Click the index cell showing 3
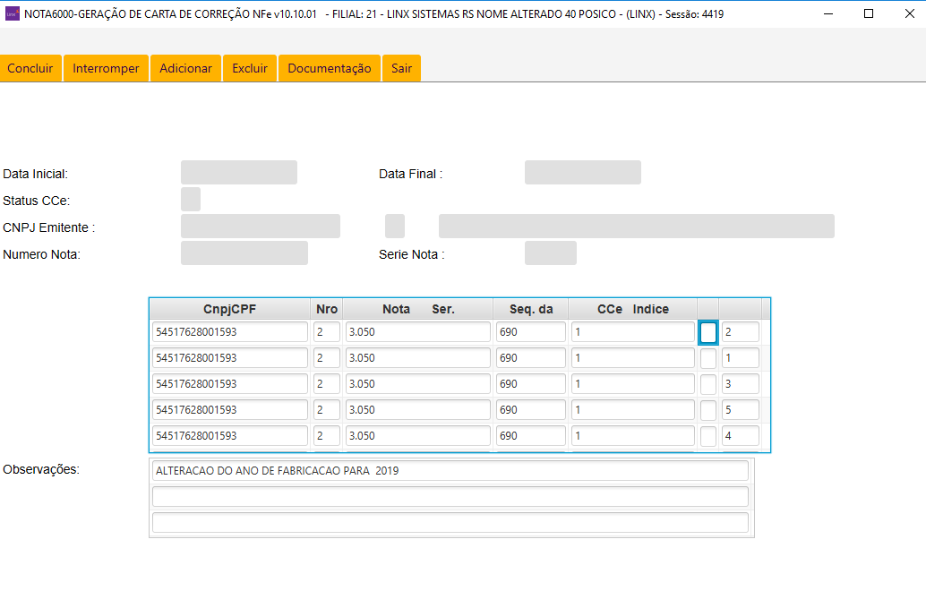926x608 pixels. [x=741, y=384]
